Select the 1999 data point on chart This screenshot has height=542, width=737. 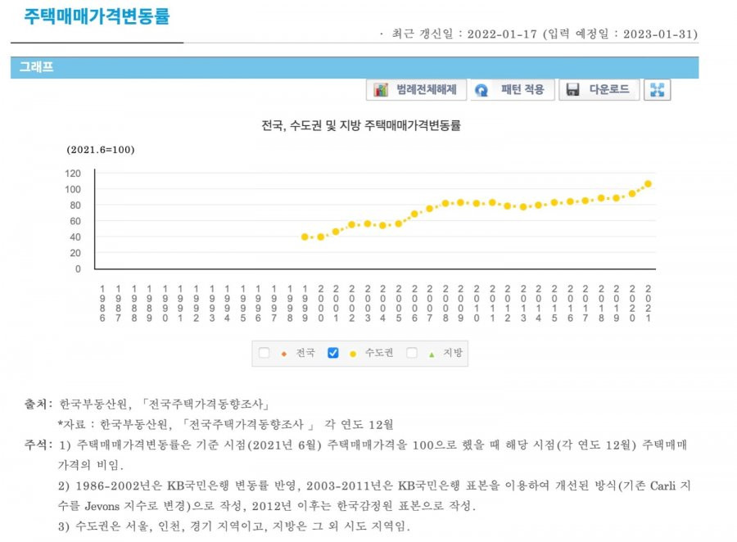pos(305,237)
